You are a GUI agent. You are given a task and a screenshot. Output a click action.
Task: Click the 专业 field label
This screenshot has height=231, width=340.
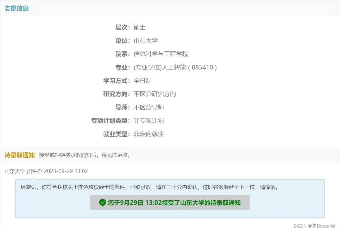point(122,67)
